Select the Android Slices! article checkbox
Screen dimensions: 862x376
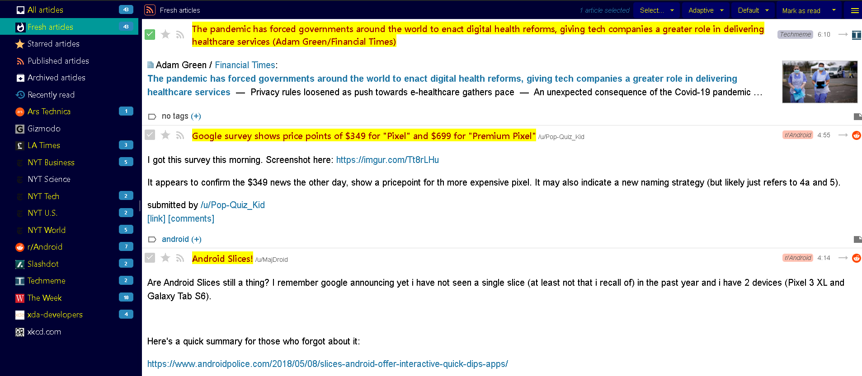click(150, 258)
